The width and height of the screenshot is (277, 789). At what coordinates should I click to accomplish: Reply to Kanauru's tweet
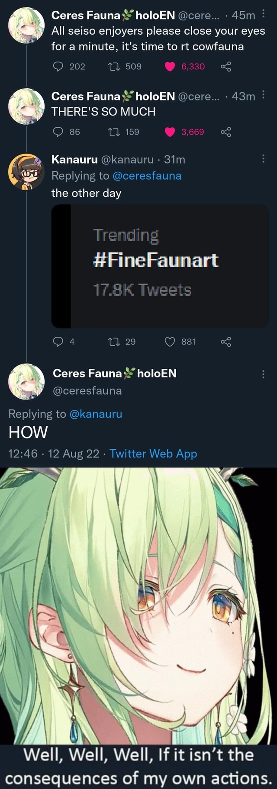[58, 342]
